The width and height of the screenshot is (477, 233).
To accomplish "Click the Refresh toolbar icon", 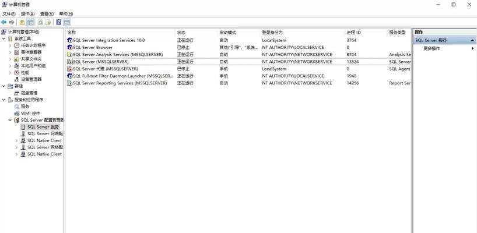I will pyautogui.click(x=40, y=22).
